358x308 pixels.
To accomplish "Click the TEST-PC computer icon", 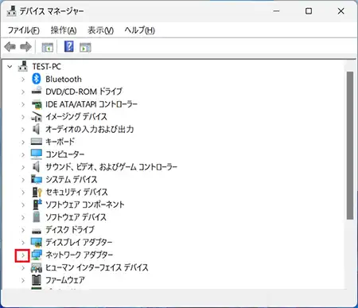I will pos(23,66).
